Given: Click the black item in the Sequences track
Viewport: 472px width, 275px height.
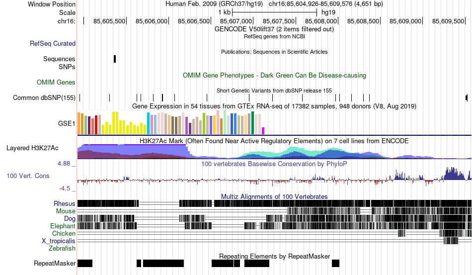Looking at the screenshot, I should [x=115, y=59].
